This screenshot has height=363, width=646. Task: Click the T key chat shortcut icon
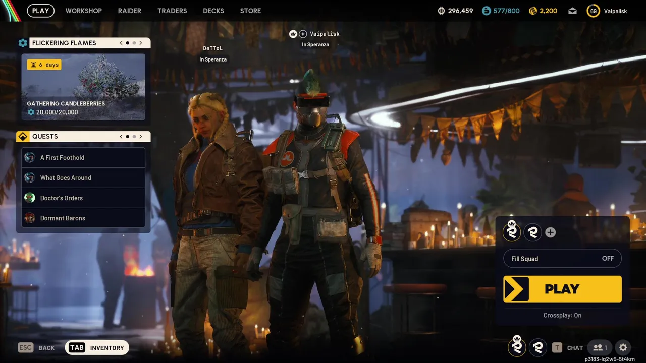557,347
